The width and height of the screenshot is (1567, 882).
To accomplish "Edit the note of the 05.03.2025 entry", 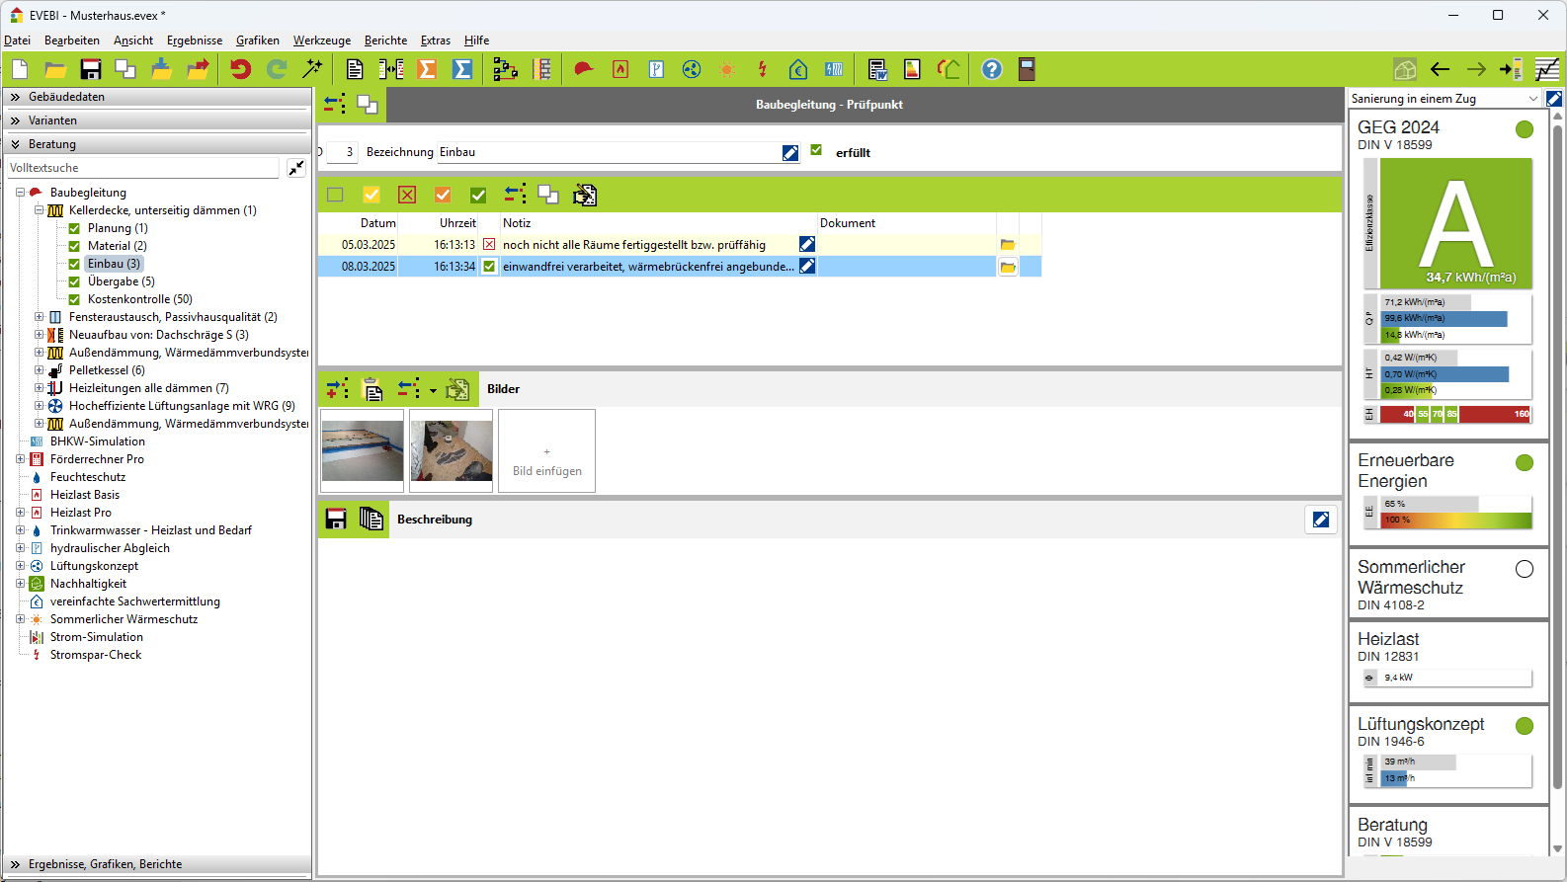I will pos(807,245).
